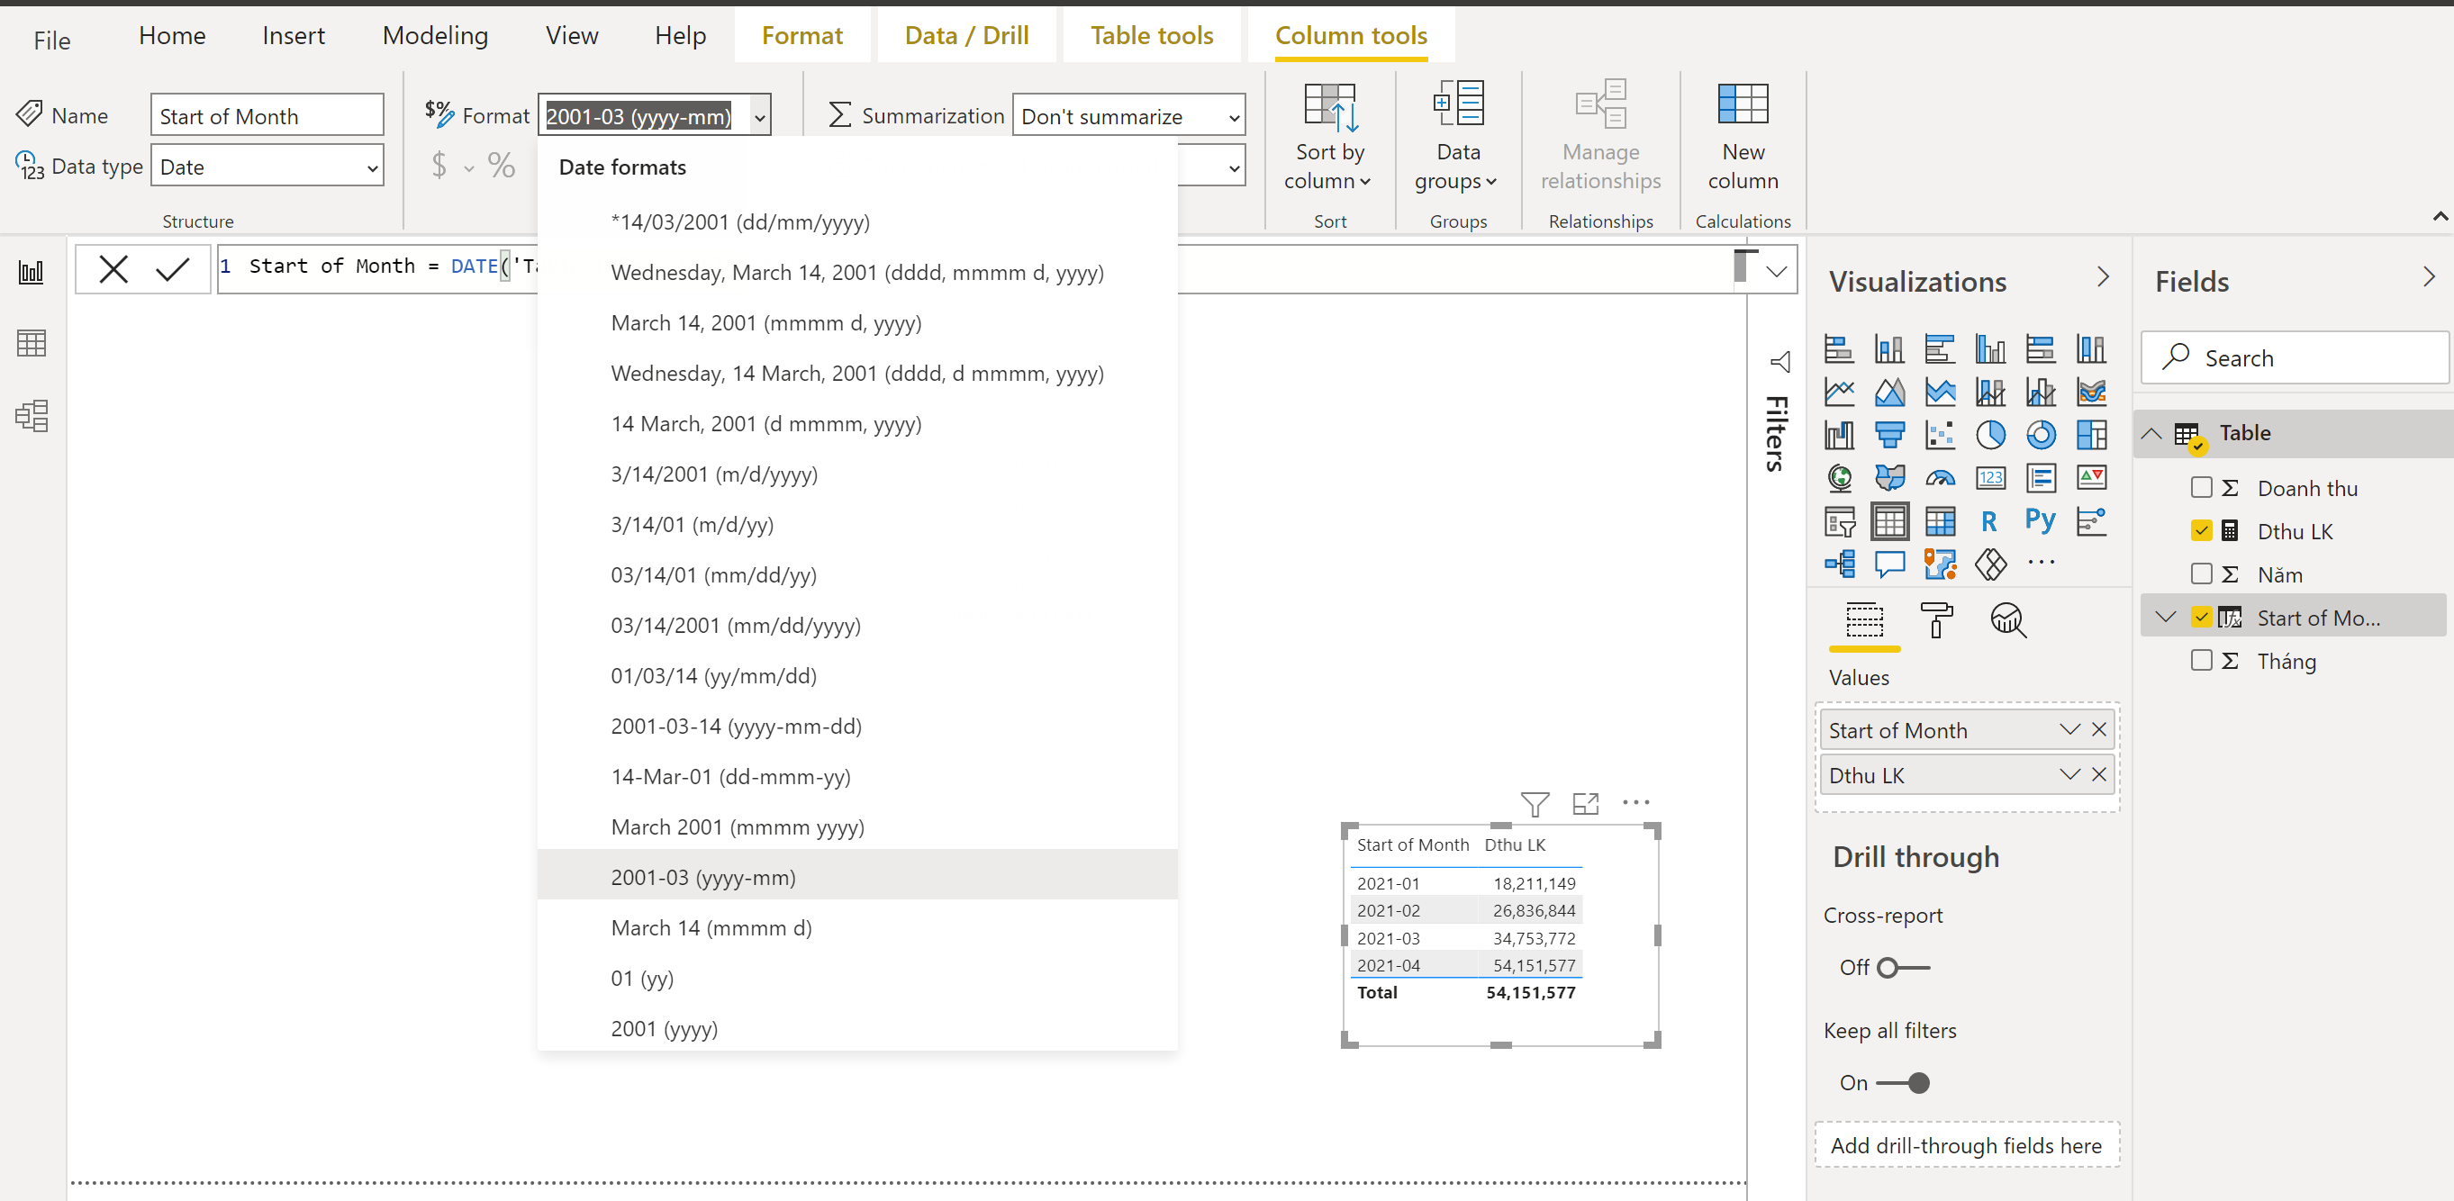Viewport: 2454px width, 1201px height.
Task: Add a slicer visual
Action: click(x=1839, y=521)
